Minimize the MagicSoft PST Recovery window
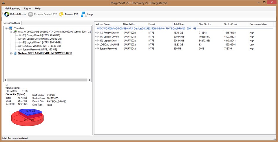 pyautogui.click(x=259, y=2)
